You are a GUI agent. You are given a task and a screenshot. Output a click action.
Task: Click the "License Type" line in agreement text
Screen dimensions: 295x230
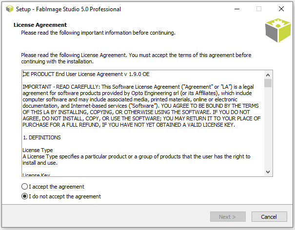click(38, 150)
